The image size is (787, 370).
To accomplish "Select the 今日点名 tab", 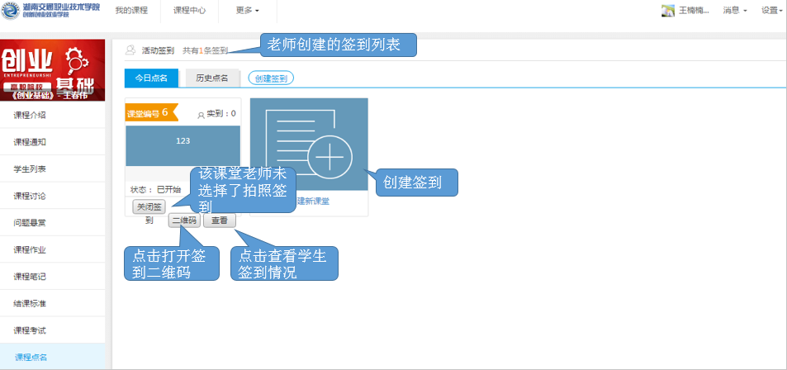I will point(151,78).
